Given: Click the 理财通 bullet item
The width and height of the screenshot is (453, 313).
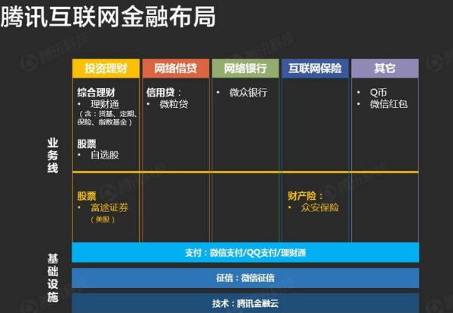Looking at the screenshot, I should [x=105, y=104].
